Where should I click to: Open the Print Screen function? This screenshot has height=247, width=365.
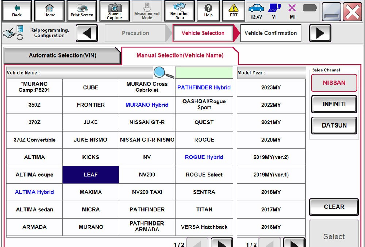click(82, 11)
